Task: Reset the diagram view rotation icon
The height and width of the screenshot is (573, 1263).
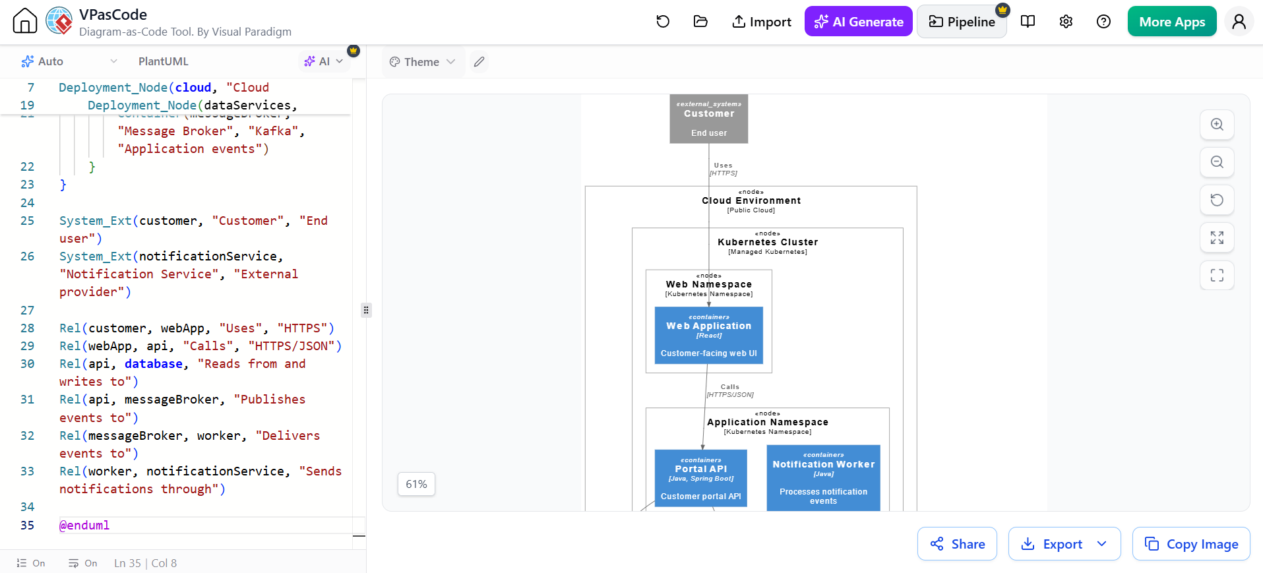Action: (x=1217, y=200)
